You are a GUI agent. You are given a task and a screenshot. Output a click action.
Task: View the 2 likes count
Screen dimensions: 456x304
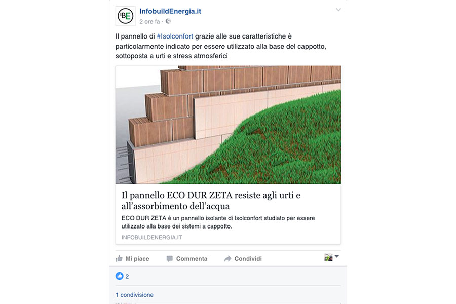[127, 276]
